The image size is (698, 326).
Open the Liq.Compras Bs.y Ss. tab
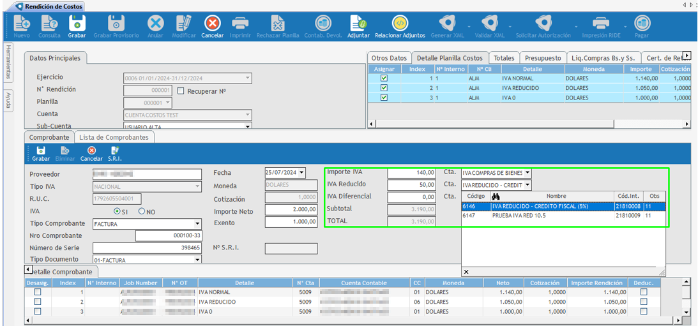pyautogui.click(x=603, y=58)
